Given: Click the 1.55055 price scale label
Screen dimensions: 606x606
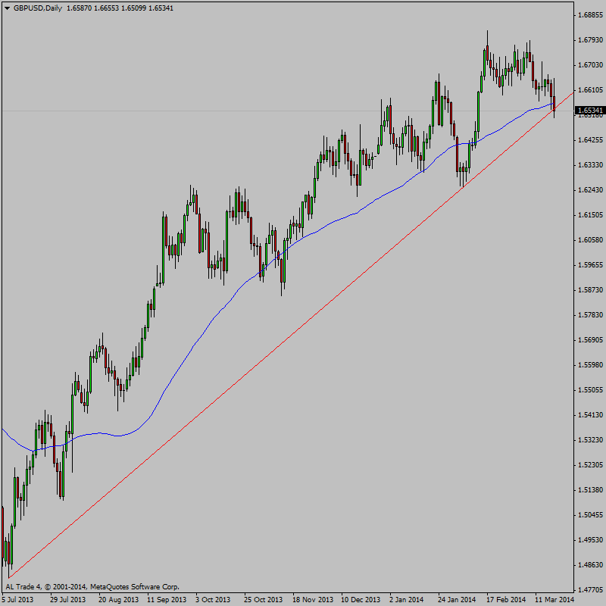Looking at the screenshot, I should pos(589,390).
